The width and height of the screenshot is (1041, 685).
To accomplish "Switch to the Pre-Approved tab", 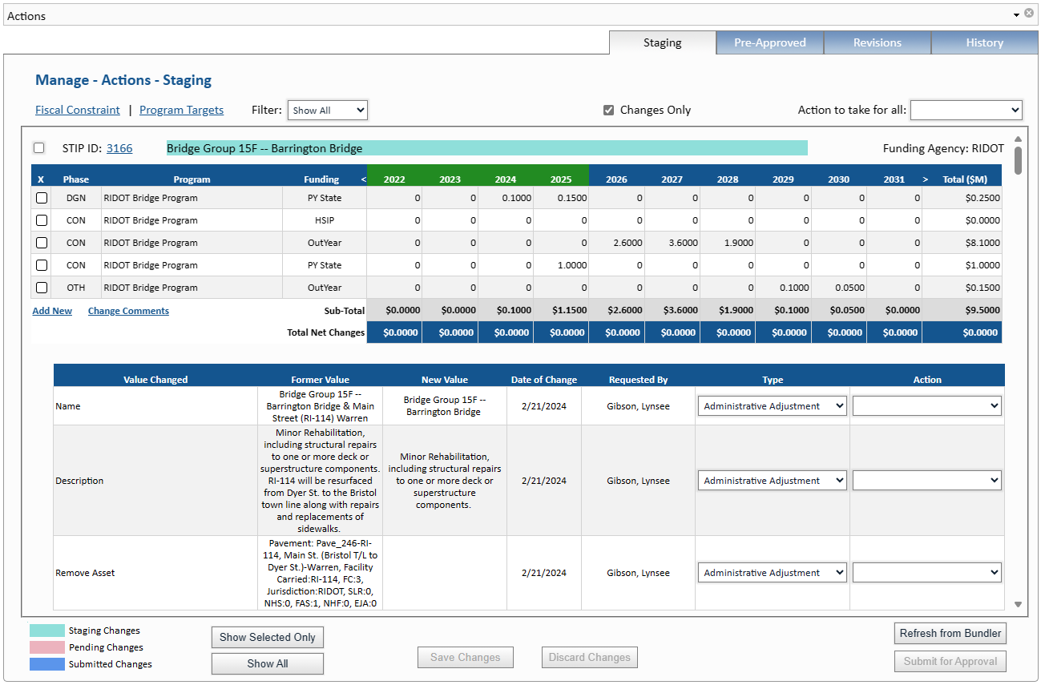I will [x=769, y=42].
